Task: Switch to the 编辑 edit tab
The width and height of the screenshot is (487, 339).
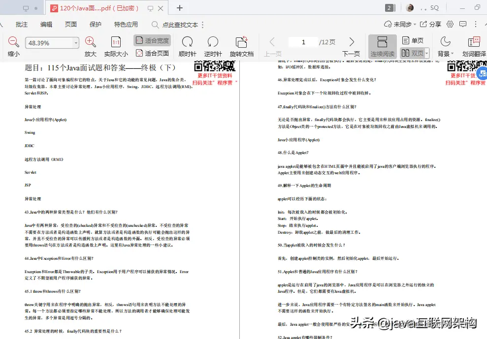Action: [46, 24]
